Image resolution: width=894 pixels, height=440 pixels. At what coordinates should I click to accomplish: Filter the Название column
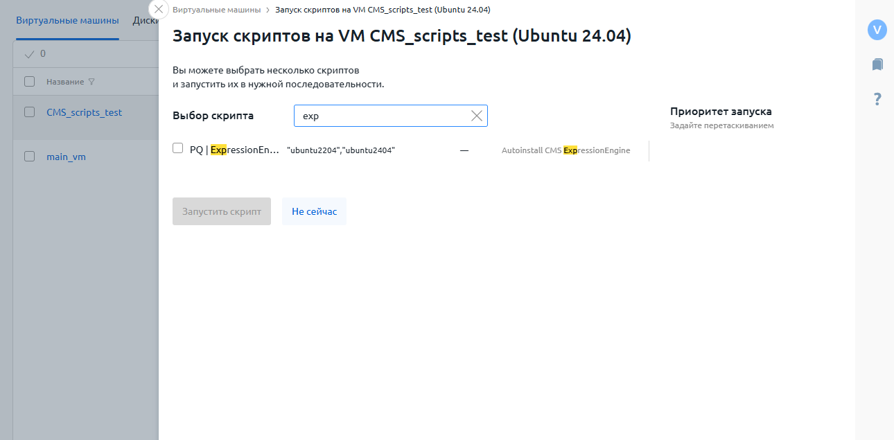coord(91,82)
